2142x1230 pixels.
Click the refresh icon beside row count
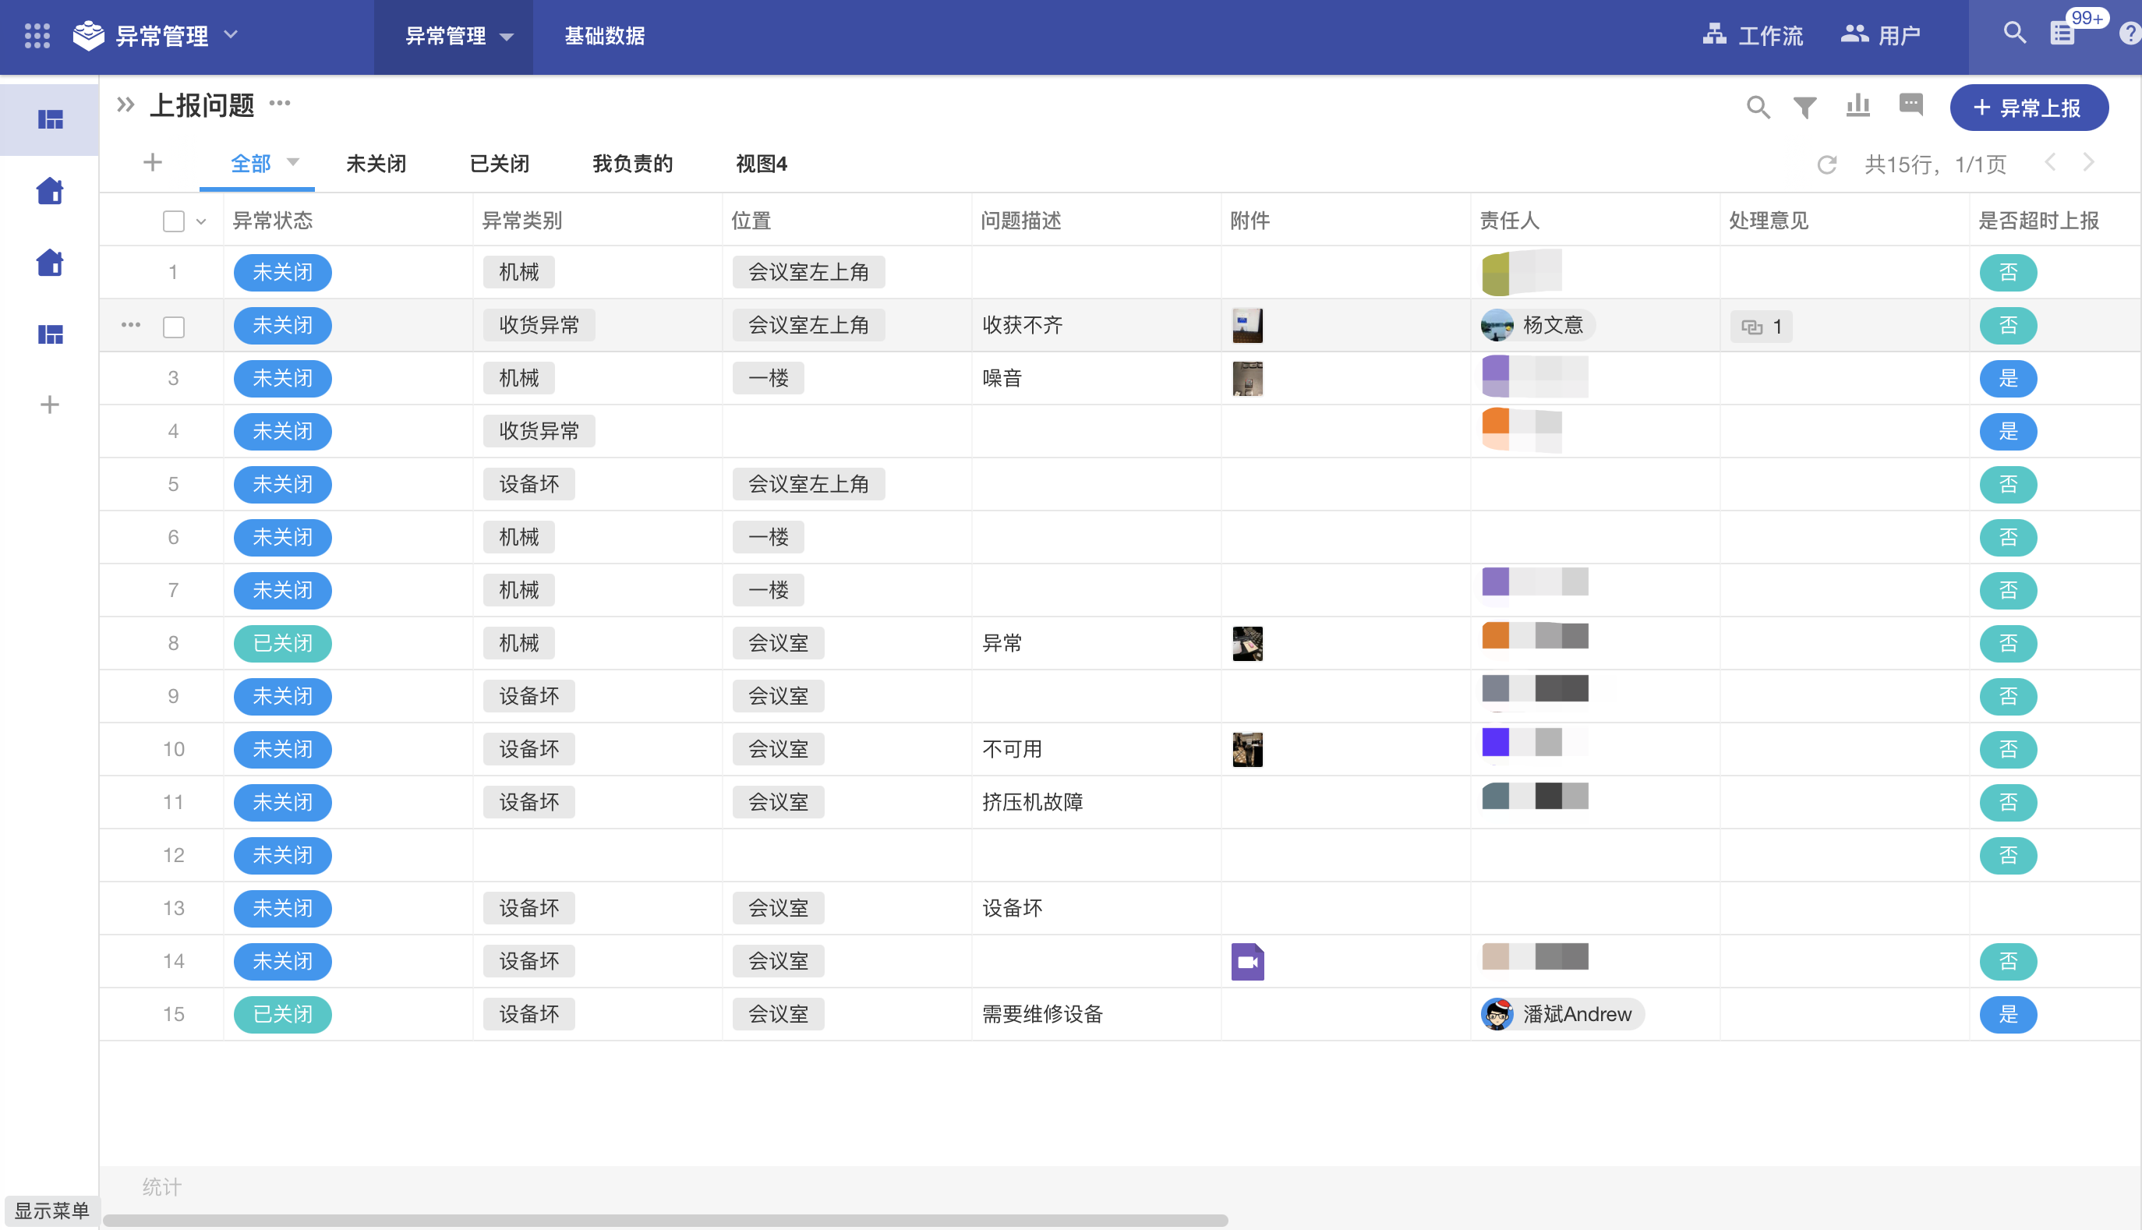pos(1827,164)
